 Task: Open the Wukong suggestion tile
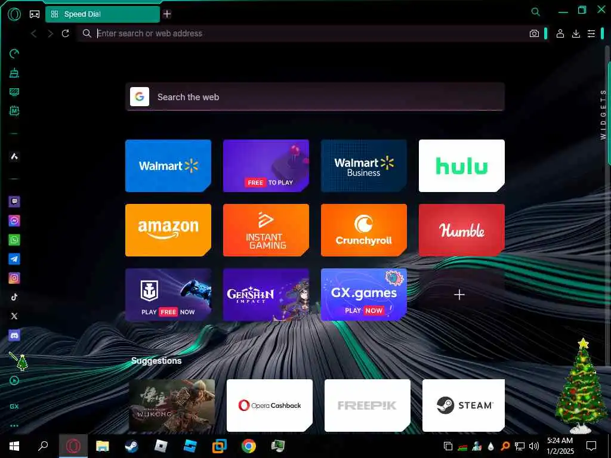172,406
